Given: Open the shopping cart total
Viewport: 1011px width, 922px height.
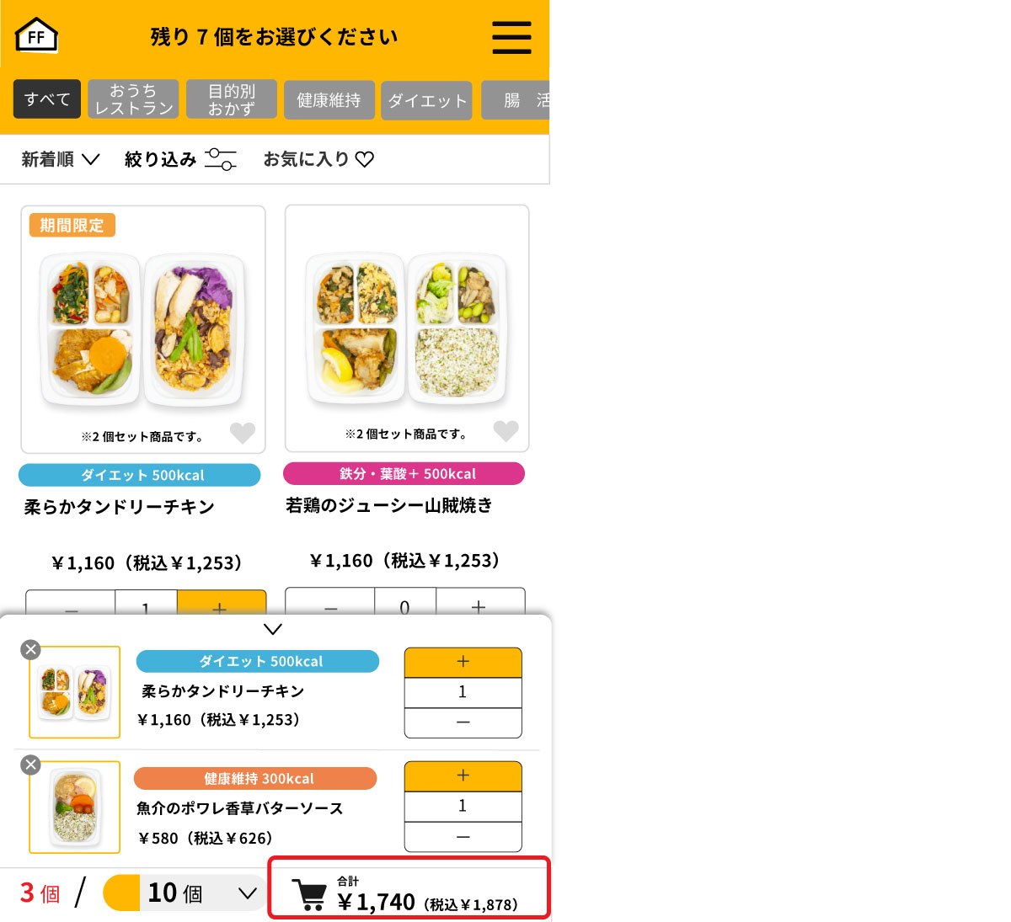Looking at the screenshot, I should (409, 887).
